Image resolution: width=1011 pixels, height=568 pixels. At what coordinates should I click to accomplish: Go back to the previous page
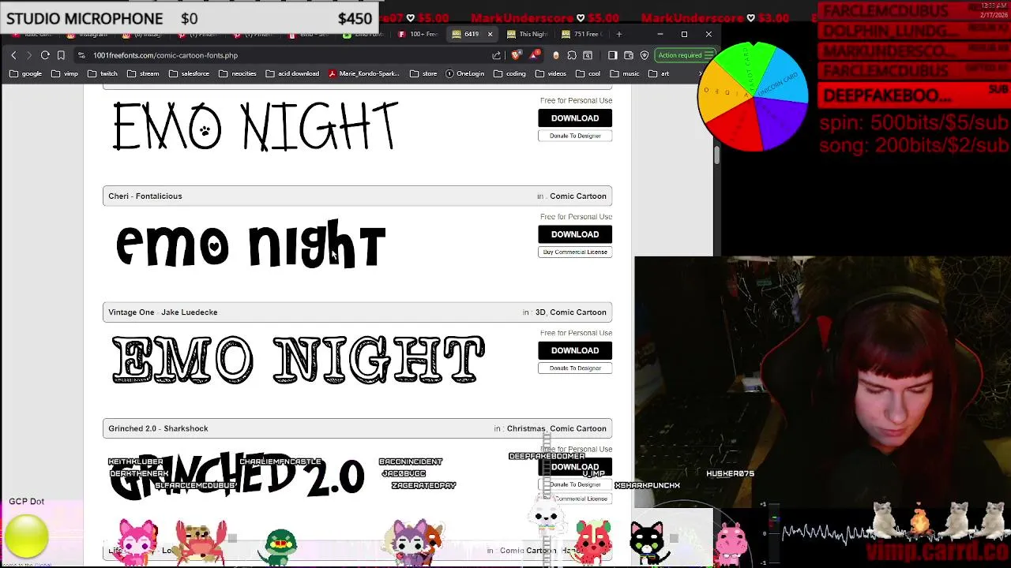[13, 55]
